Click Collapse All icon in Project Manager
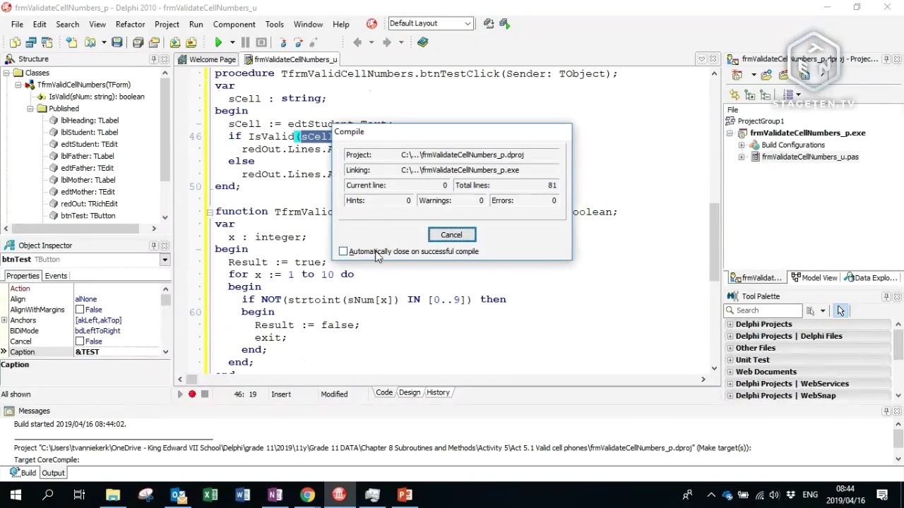The height and width of the screenshot is (508, 904). tap(765, 95)
